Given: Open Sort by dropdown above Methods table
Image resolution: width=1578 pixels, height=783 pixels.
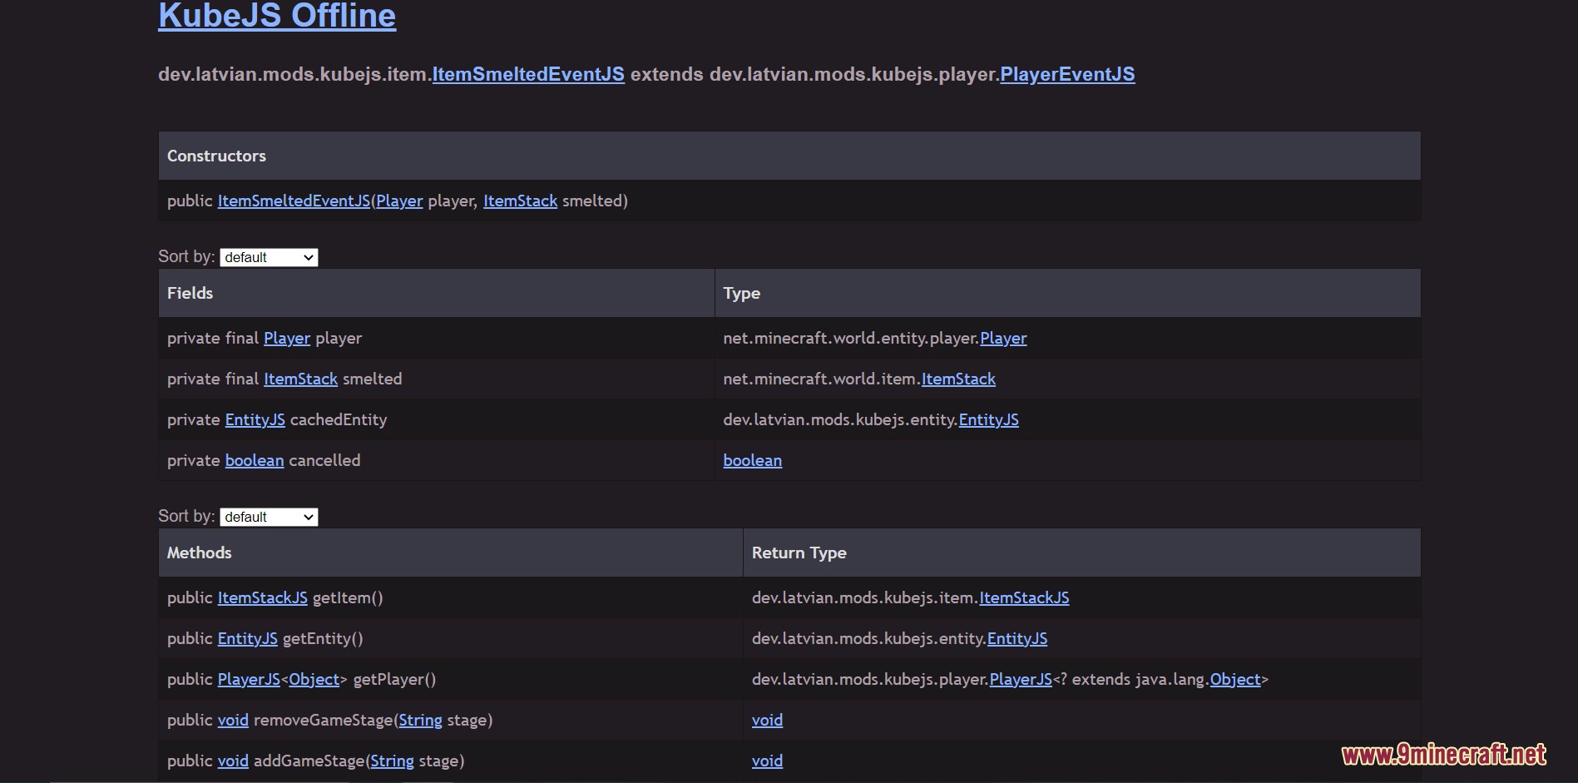Looking at the screenshot, I should (269, 517).
